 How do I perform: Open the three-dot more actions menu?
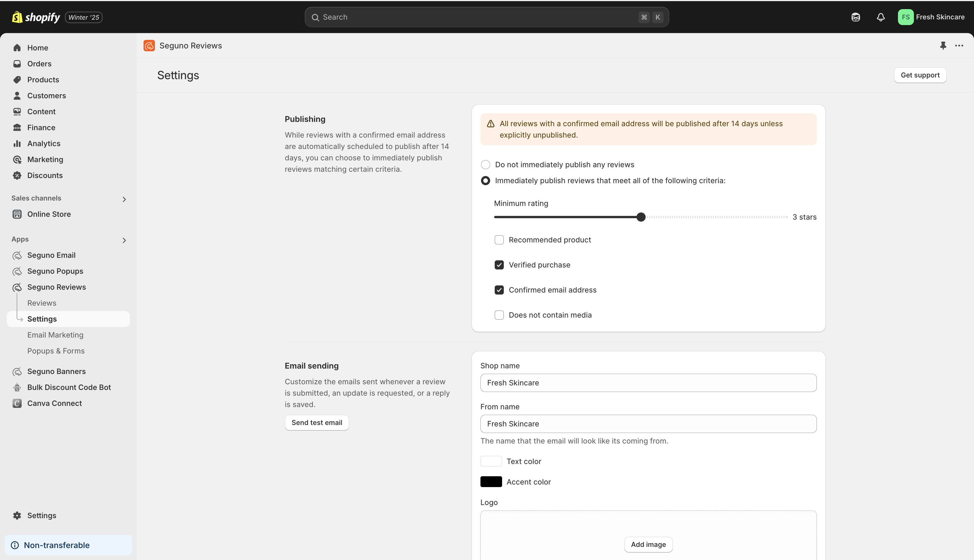click(959, 46)
